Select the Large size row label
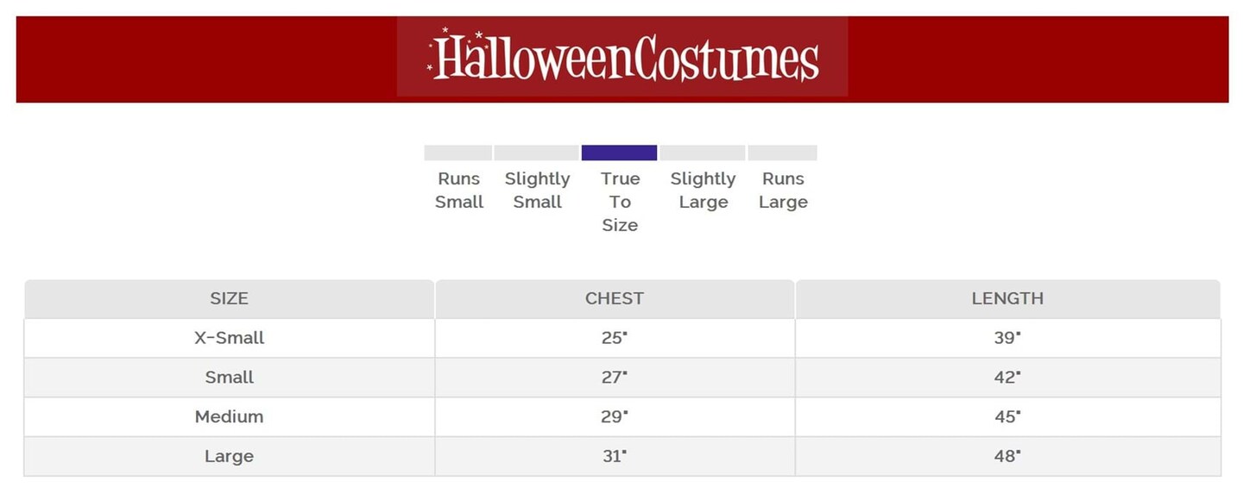The width and height of the screenshot is (1243, 500). (x=229, y=457)
